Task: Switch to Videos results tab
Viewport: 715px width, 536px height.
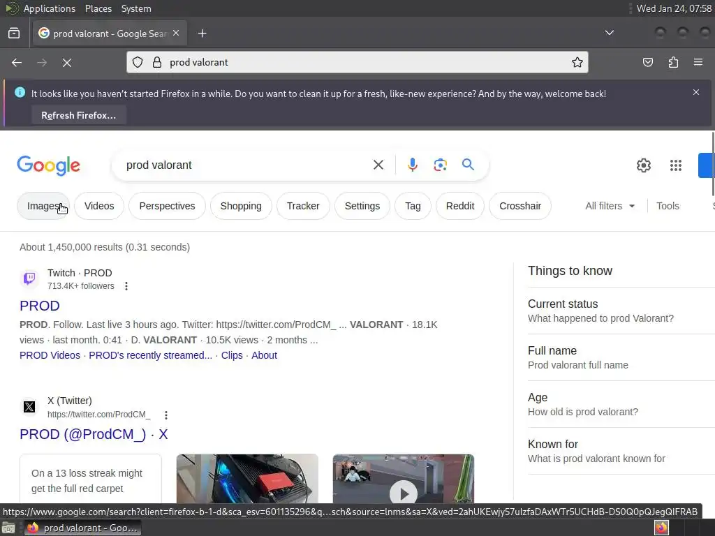Action: [x=99, y=206]
